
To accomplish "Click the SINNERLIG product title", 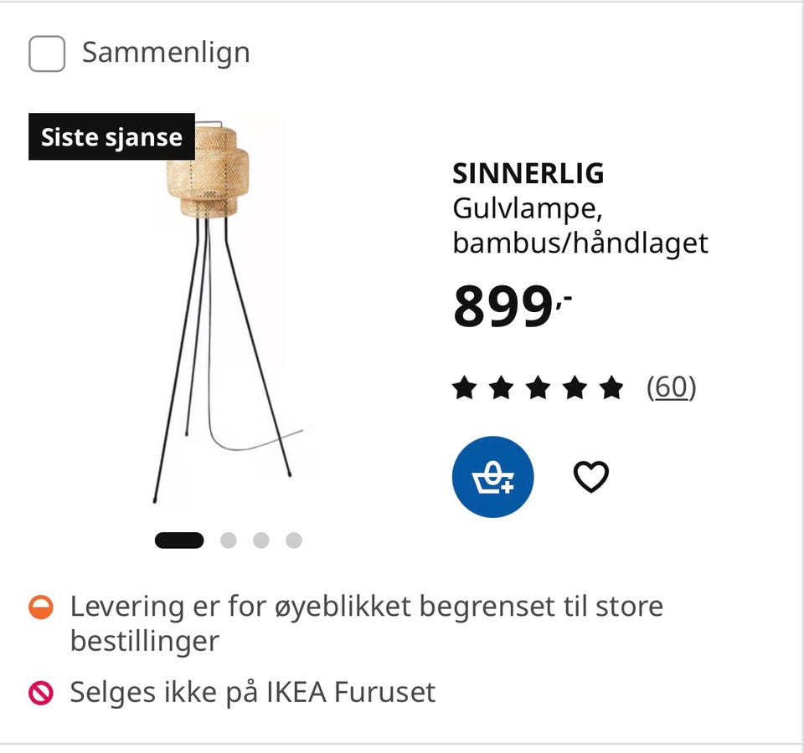I will click(x=528, y=173).
